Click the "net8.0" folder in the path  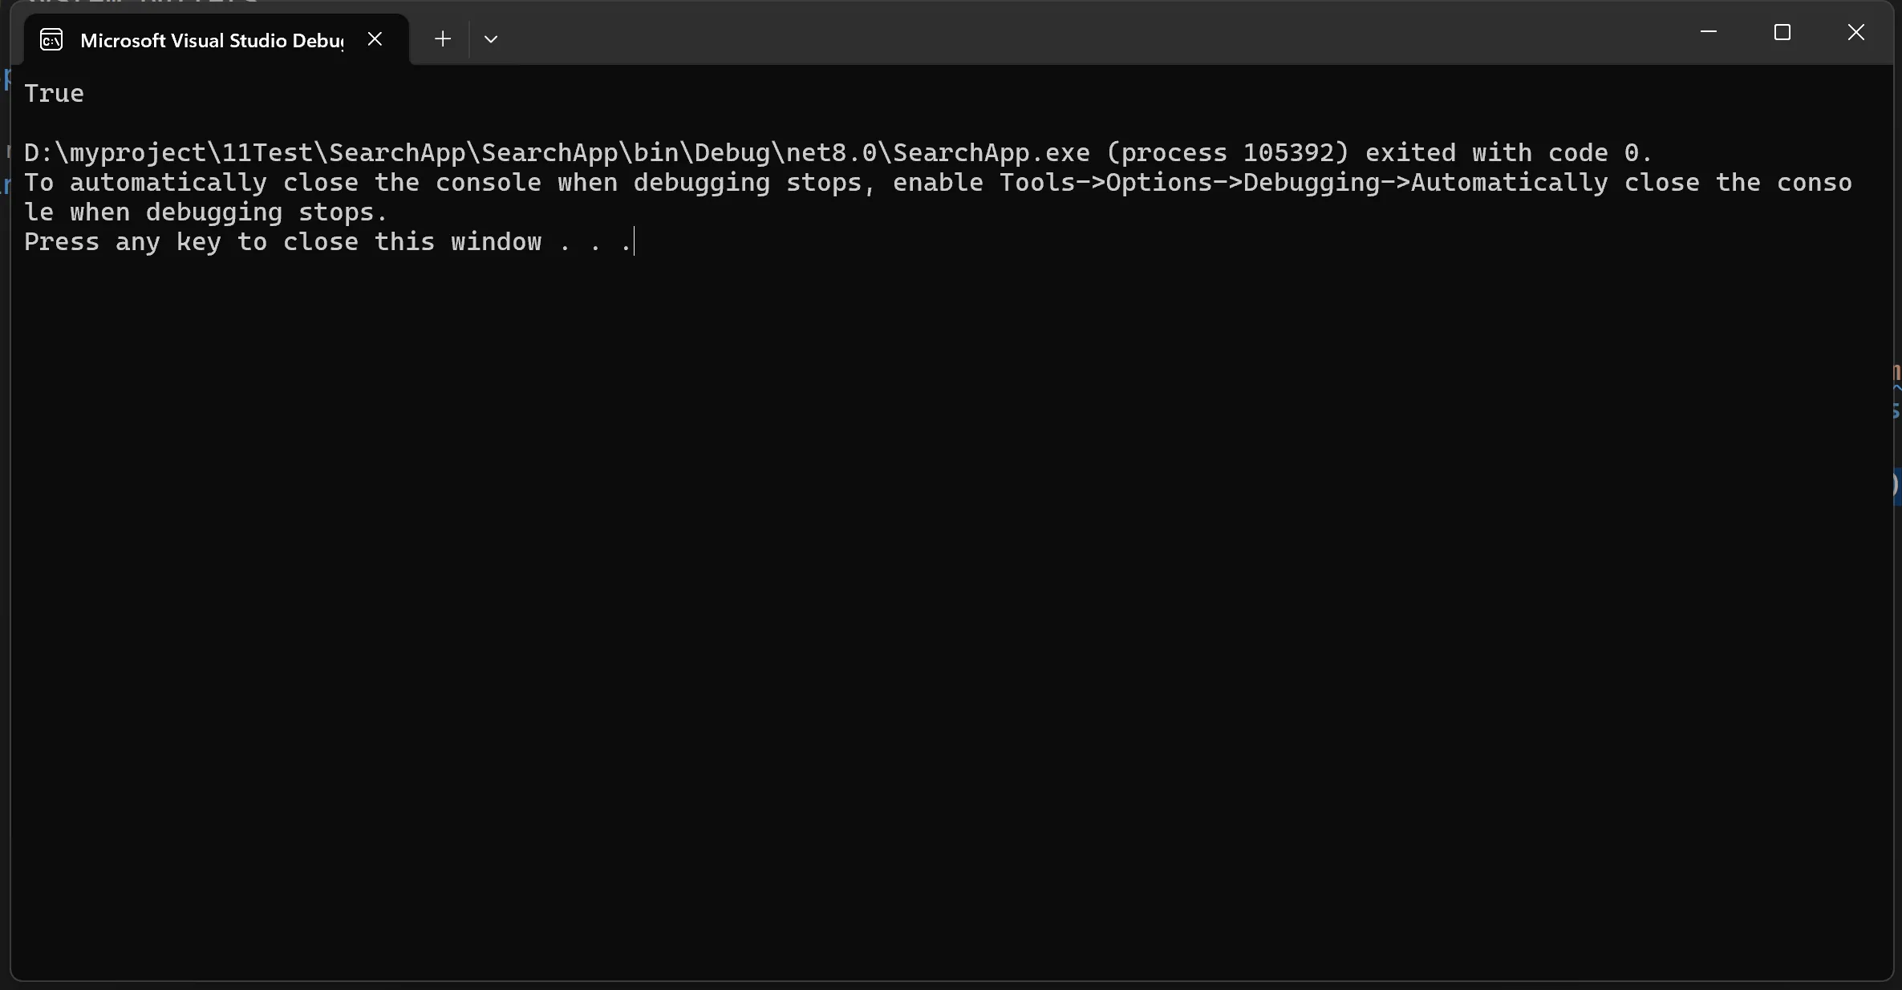pyautogui.click(x=831, y=153)
